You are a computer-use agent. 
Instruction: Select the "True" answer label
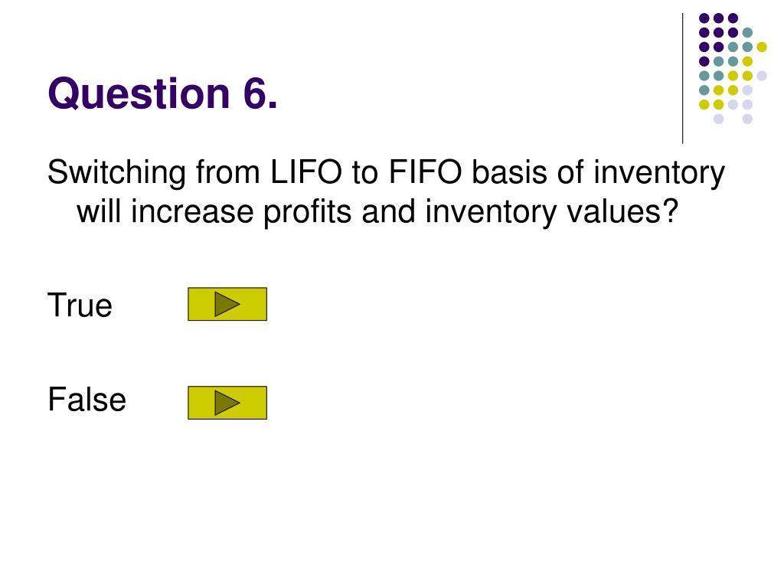pyautogui.click(x=80, y=305)
